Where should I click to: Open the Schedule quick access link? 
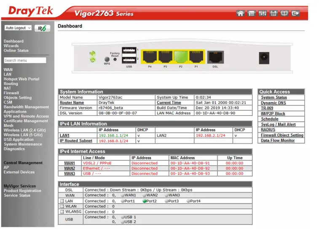tap(270, 119)
